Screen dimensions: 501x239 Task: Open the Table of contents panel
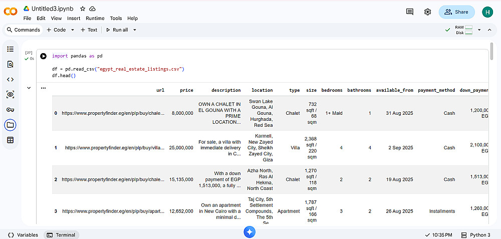click(x=11, y=49)
